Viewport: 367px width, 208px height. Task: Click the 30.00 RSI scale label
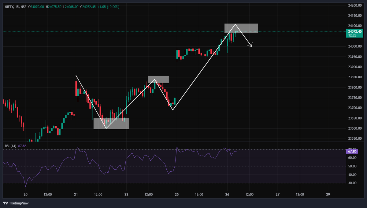click(352, 183)
